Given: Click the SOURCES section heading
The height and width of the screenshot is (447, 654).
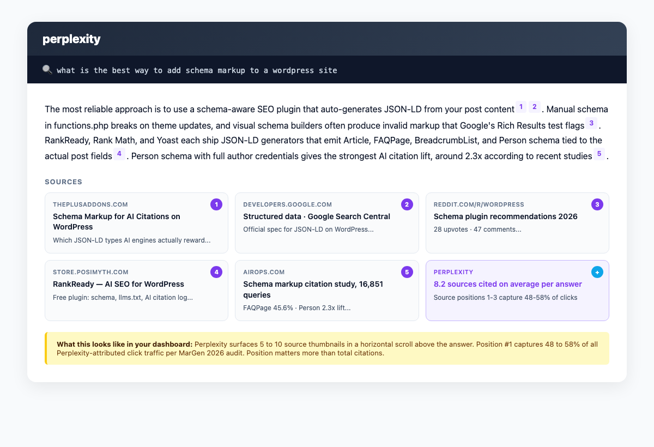Looking at the screenshot, I should click(63, 182).
